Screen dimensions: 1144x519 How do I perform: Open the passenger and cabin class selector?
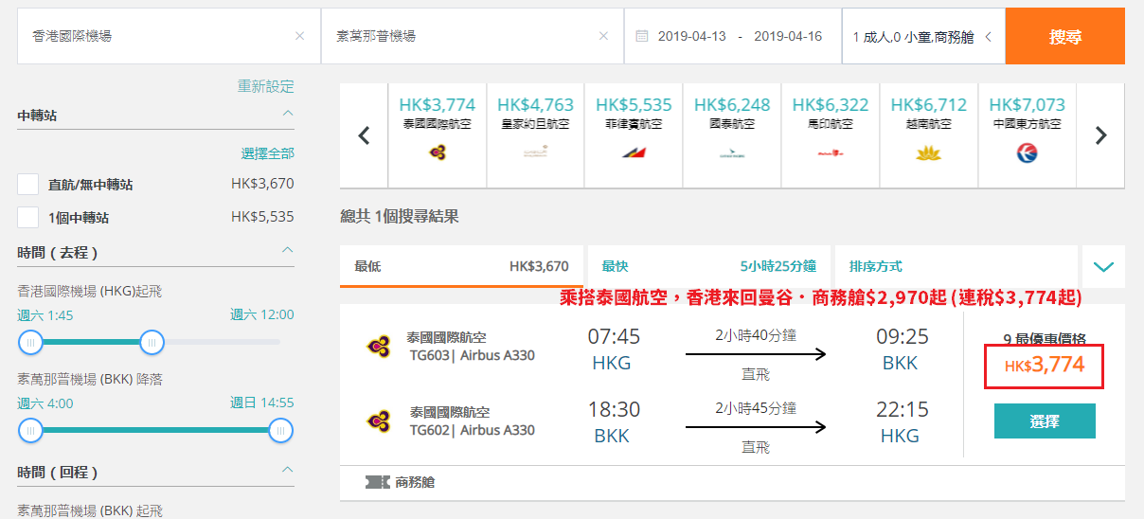[x=922, y=37]
